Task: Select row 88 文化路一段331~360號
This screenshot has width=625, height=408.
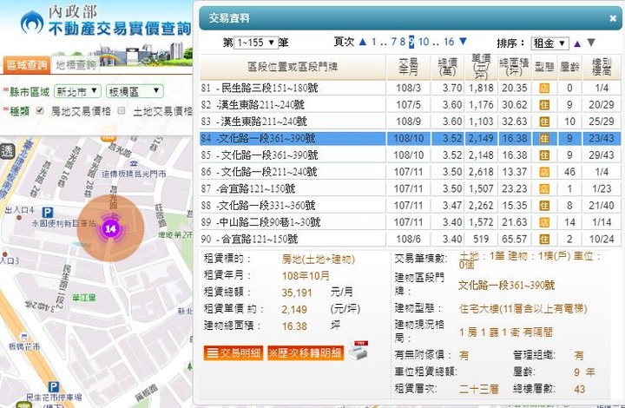Action: pos(410,205)
